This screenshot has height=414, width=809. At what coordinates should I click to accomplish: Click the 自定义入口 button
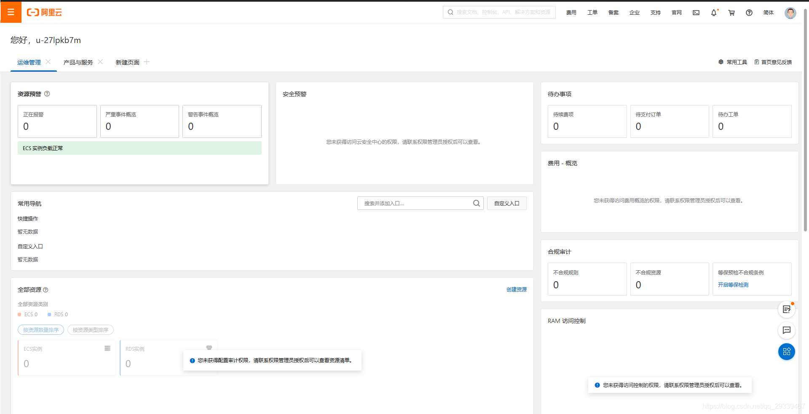(507, 203)
